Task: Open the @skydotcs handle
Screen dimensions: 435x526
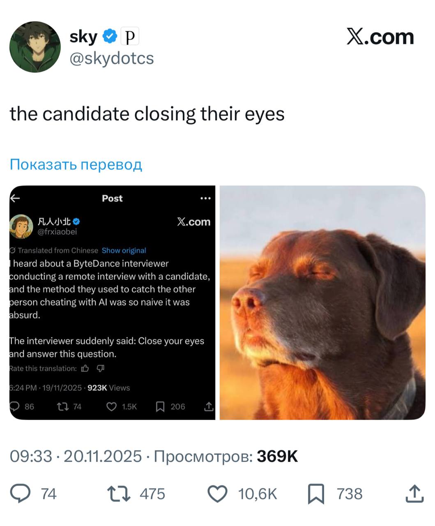Action: tap(112, 58)
